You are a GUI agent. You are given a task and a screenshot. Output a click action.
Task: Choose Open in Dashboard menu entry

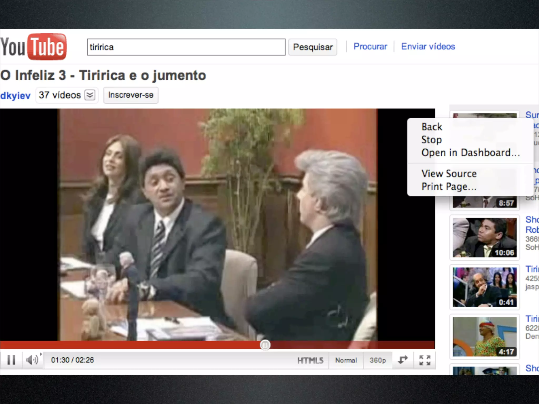pos(470,153)
